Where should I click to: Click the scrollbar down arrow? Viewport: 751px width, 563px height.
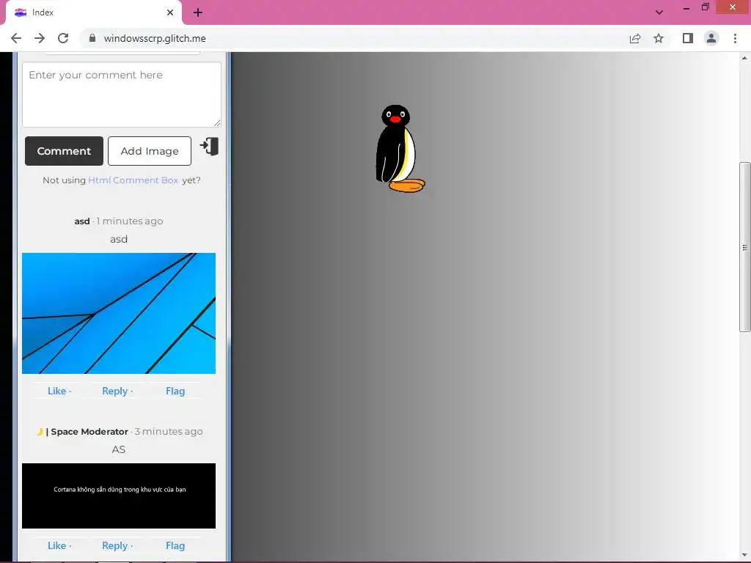coord(745,556)
